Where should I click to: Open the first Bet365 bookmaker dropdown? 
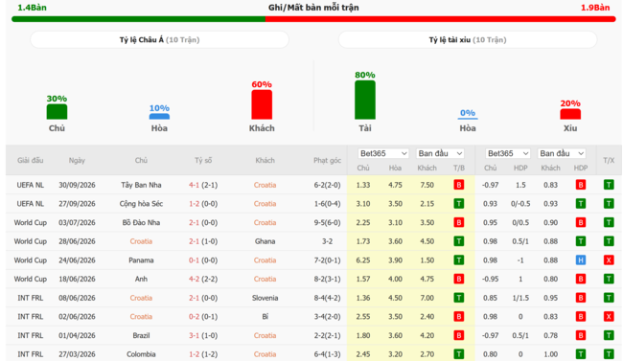pyautogui.click(x=383, y=153)
